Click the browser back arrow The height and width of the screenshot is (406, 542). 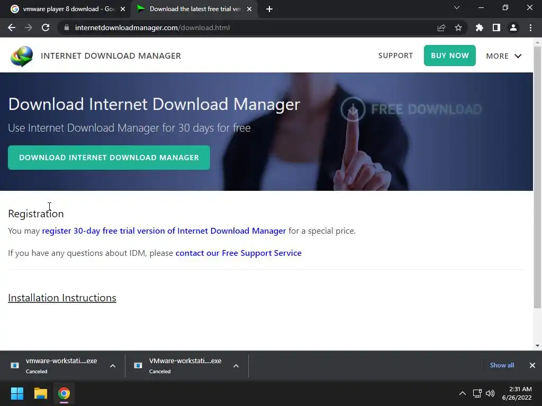[x=12, y=27]
